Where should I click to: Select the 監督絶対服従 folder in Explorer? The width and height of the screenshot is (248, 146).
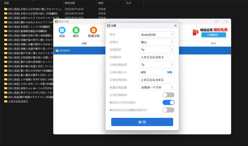pyautogui.click(x=28, y=31)
